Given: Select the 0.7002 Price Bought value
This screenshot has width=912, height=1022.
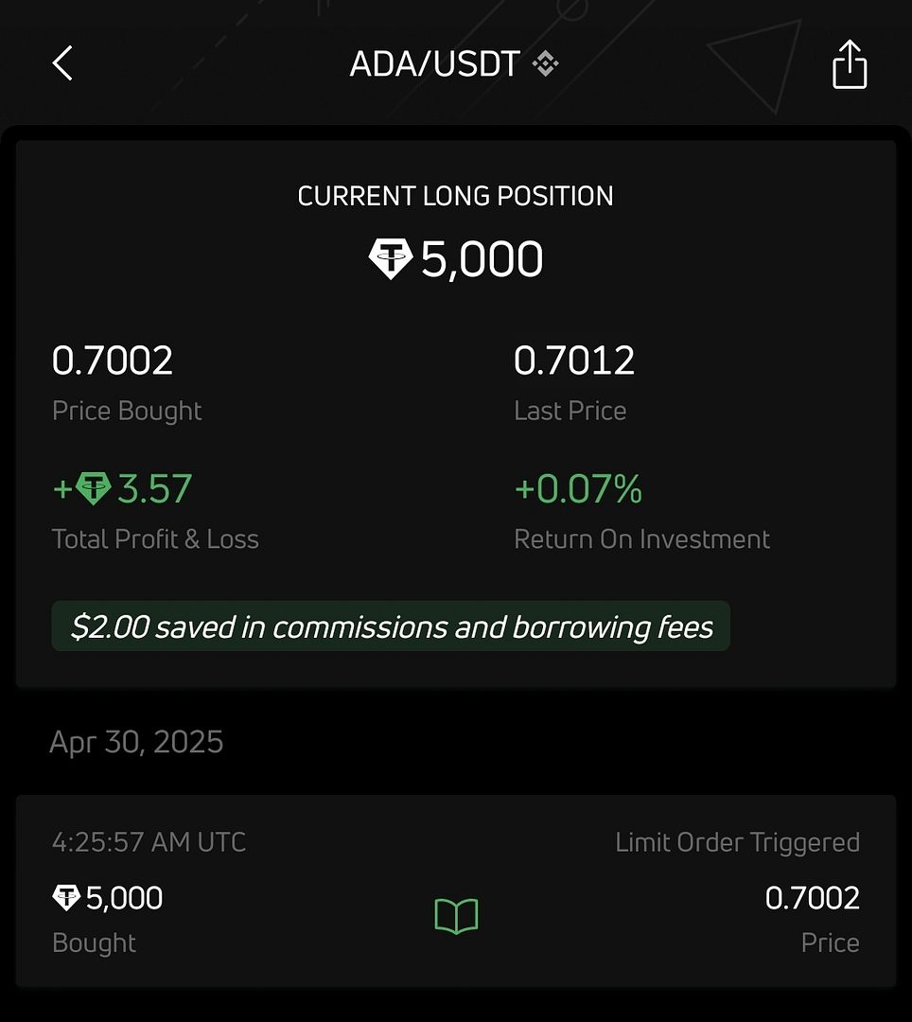Looking at the screenshot, I should point(113,361).
